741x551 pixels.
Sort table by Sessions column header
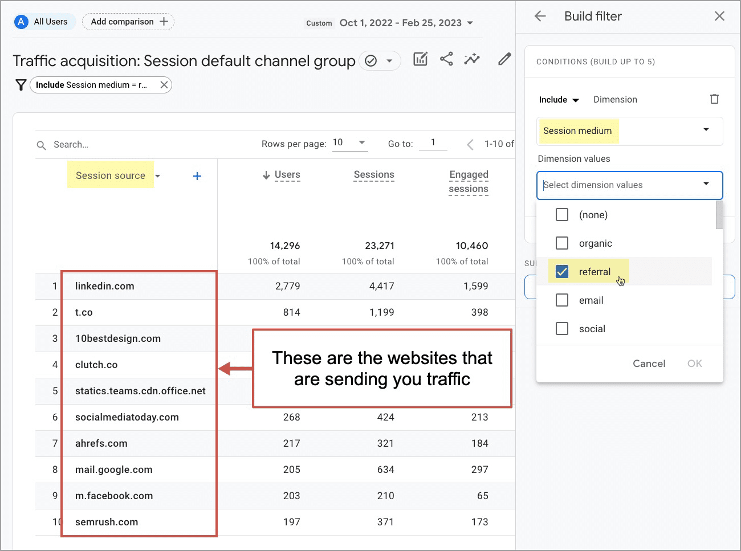pos(373,175)
